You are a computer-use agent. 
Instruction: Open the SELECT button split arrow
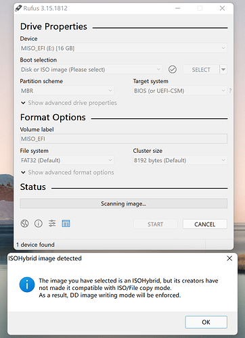click(223, 70)
